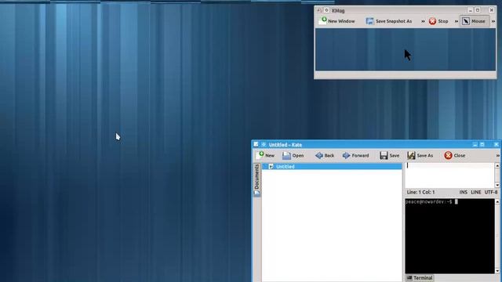Expand KMag toolbar overflow left of Stop
The height and width of the screenshot is (282, 502).
click(423, 21)
